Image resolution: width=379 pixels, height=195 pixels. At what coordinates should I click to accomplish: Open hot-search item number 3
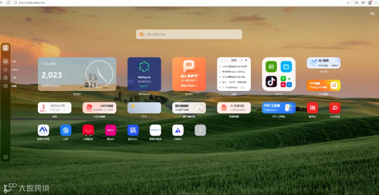coord(234,77)
